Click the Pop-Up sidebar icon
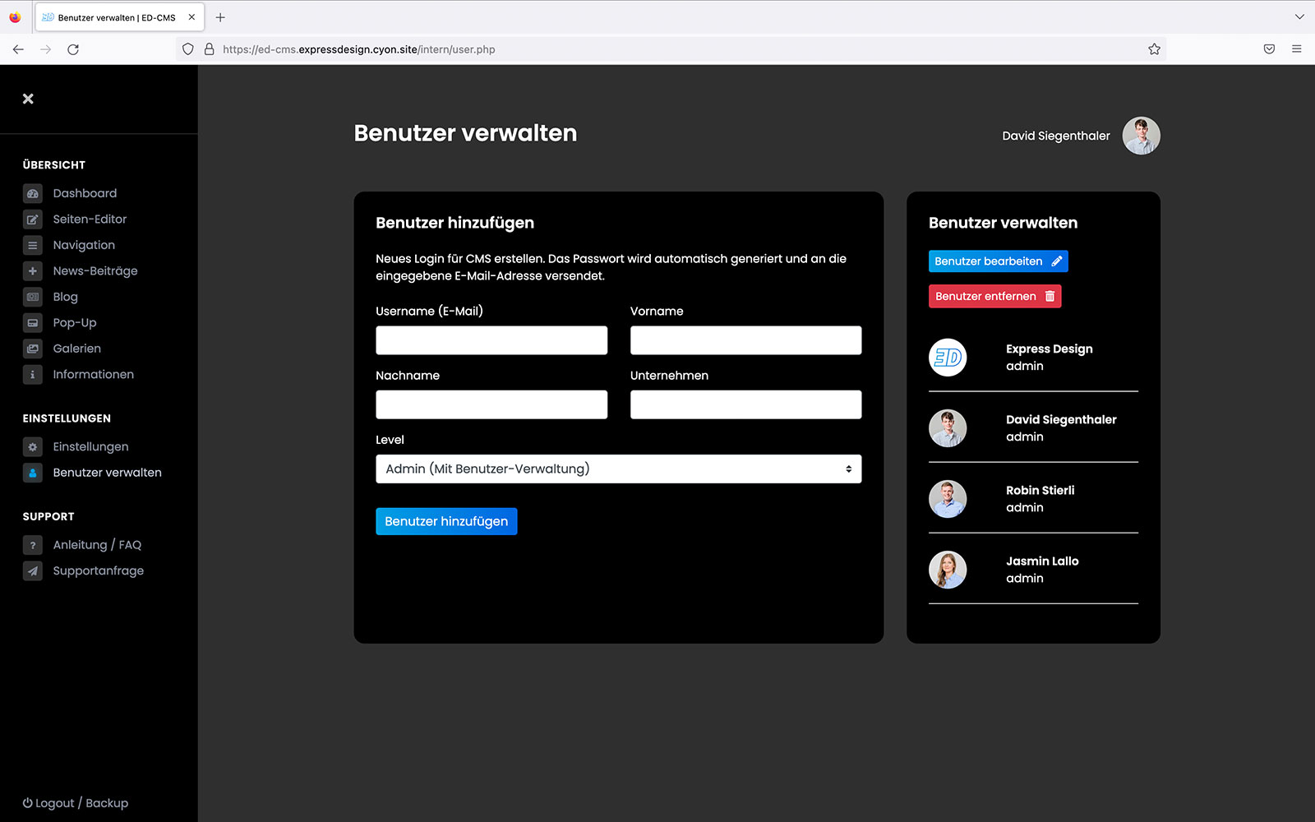The width and height of the screenshot is (1315, 822). [33, 323]
